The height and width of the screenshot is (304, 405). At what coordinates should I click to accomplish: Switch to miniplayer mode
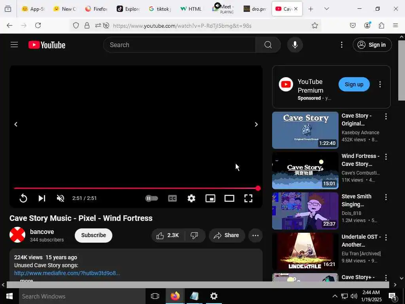pos(210,198)
